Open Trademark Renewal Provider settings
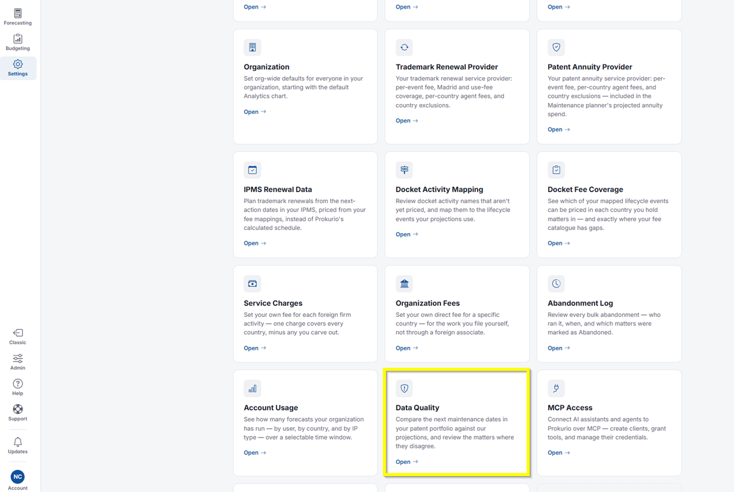This screenshot has width=734, height=492. 407,121
